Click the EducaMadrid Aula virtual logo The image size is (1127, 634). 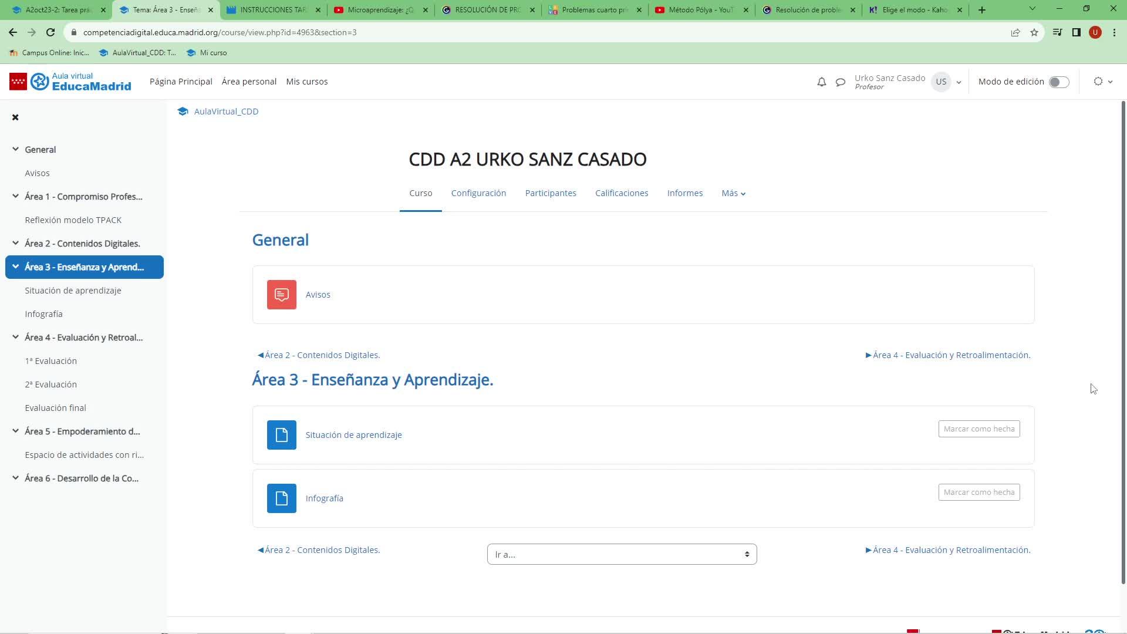(70, 82)
